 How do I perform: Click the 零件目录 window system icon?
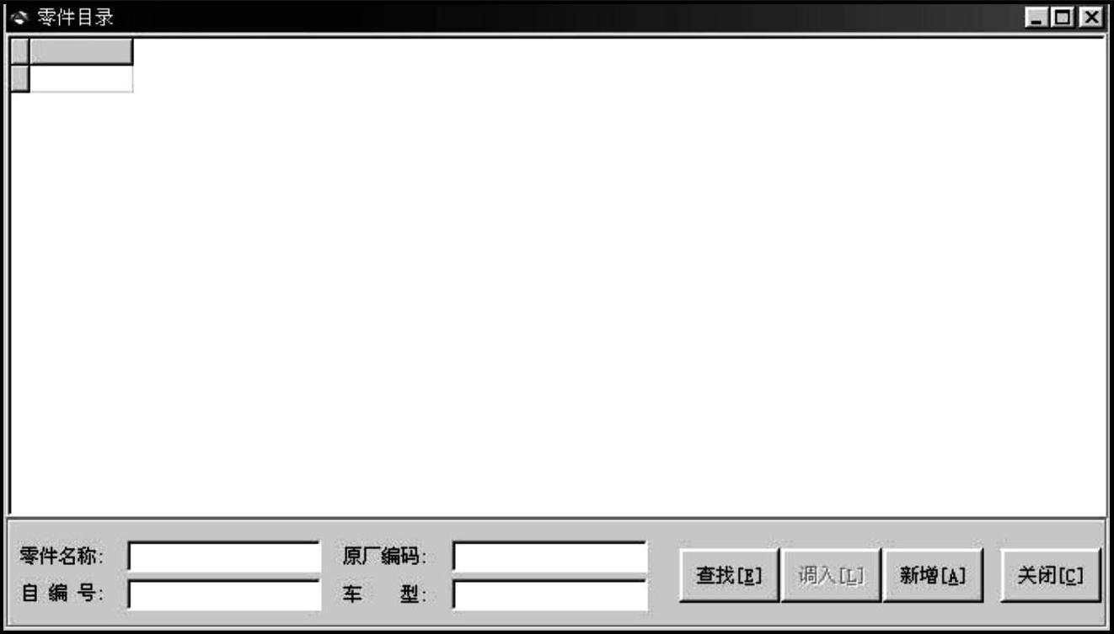[19, 17]
